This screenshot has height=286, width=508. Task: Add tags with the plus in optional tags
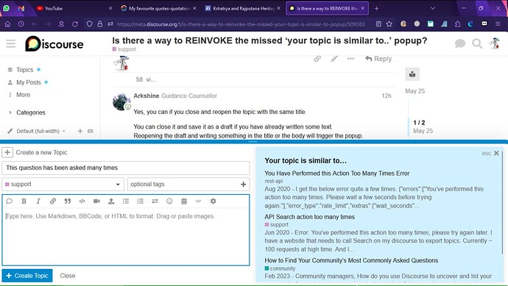[x=243, y=184]
